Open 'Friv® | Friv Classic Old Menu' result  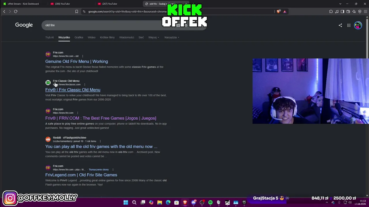click(73, 90)
